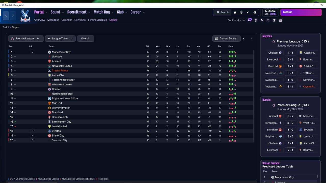Click the Overall filter button
The height and width of the screenshot is (183, 326).
pyautogui.click(x=85, y=38)
